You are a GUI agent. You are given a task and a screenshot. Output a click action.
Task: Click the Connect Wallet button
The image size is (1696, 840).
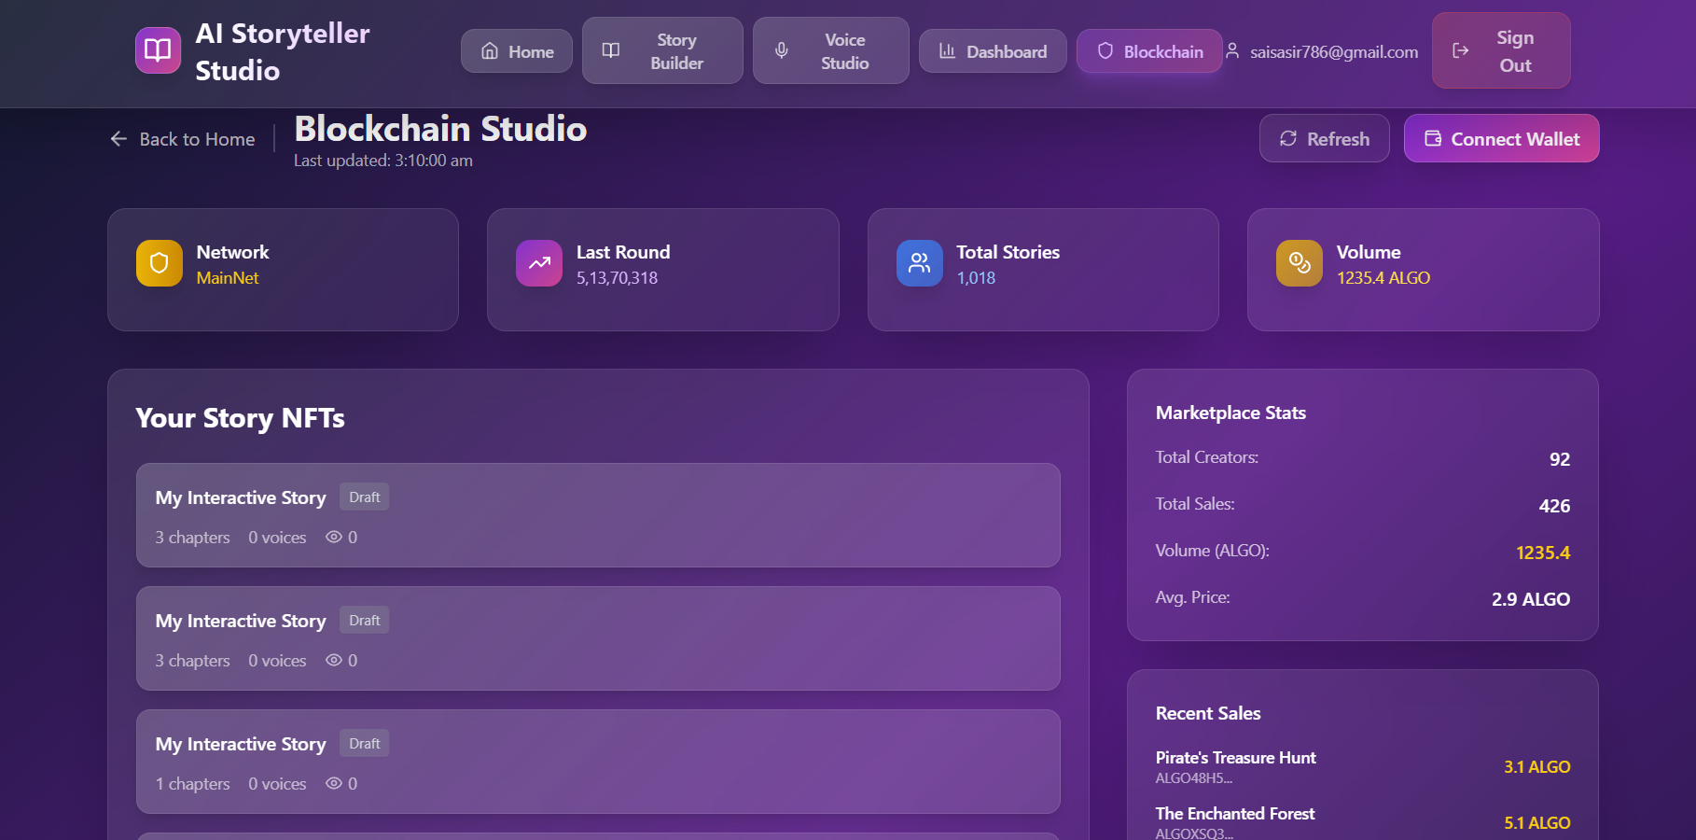1502,138
